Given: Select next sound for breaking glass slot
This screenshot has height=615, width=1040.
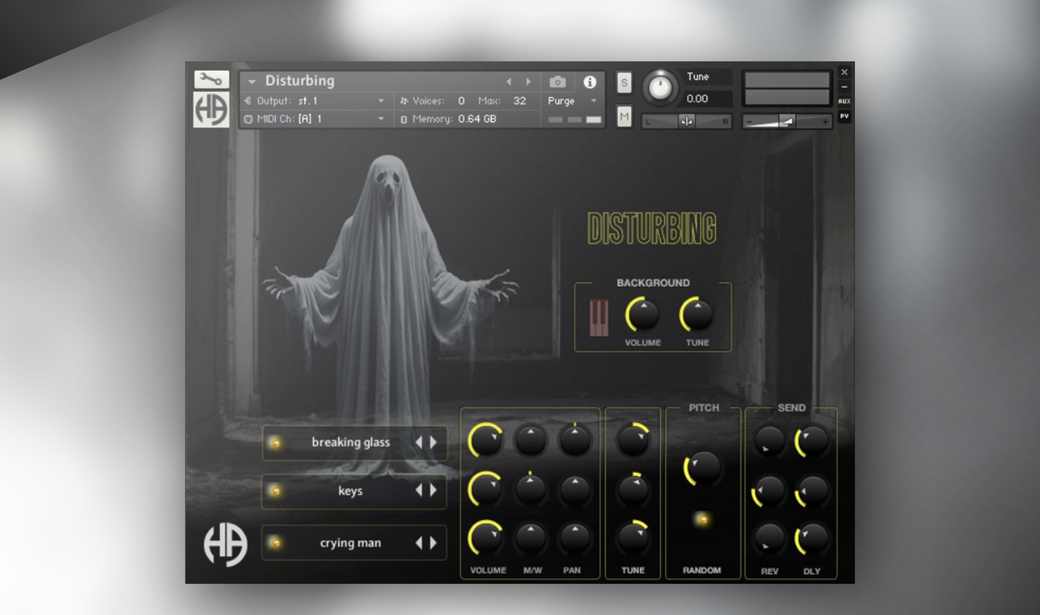Looking at the screenshot, I should click(x=433, y=442).
